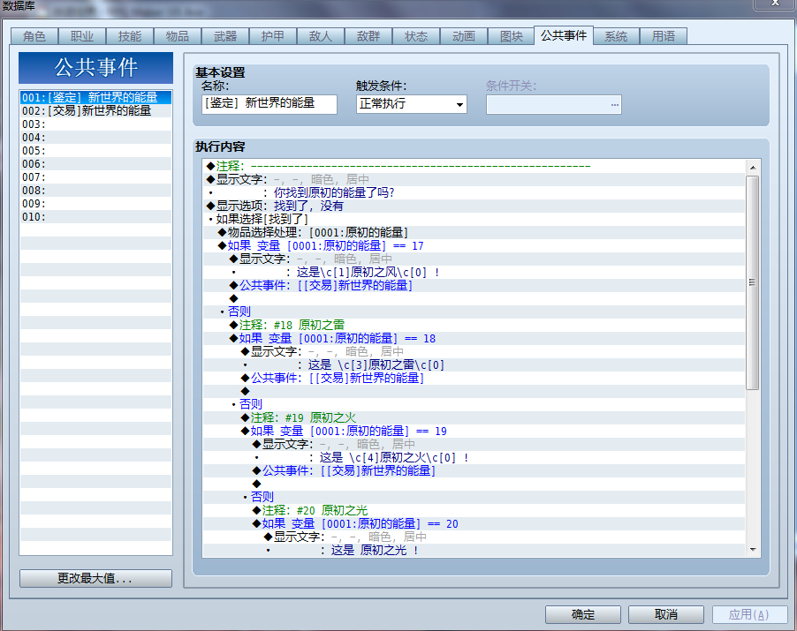Click scroll down arrow in 执行内容 list
Screen dimensions: 797x631
753,550
